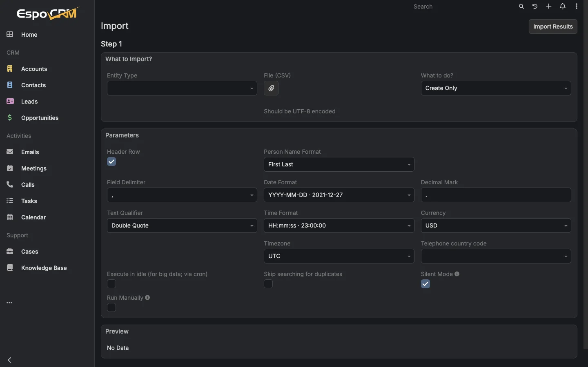Click Run Manually info icon
Viewport: 588px width, 367px height.
[x=147, y=298]
